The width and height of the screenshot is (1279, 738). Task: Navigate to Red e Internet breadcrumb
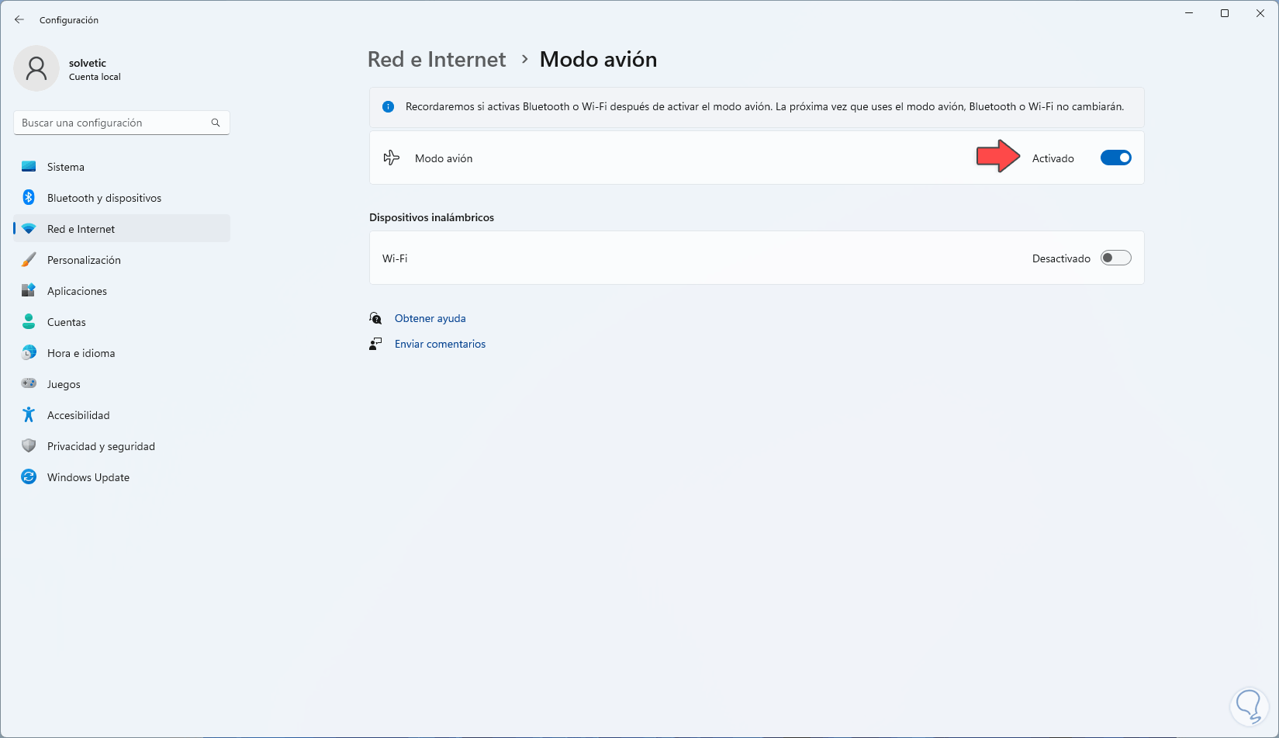pos(437,60)
